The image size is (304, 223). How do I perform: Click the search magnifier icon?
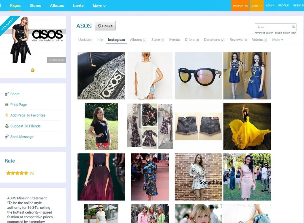coord(293,27)
